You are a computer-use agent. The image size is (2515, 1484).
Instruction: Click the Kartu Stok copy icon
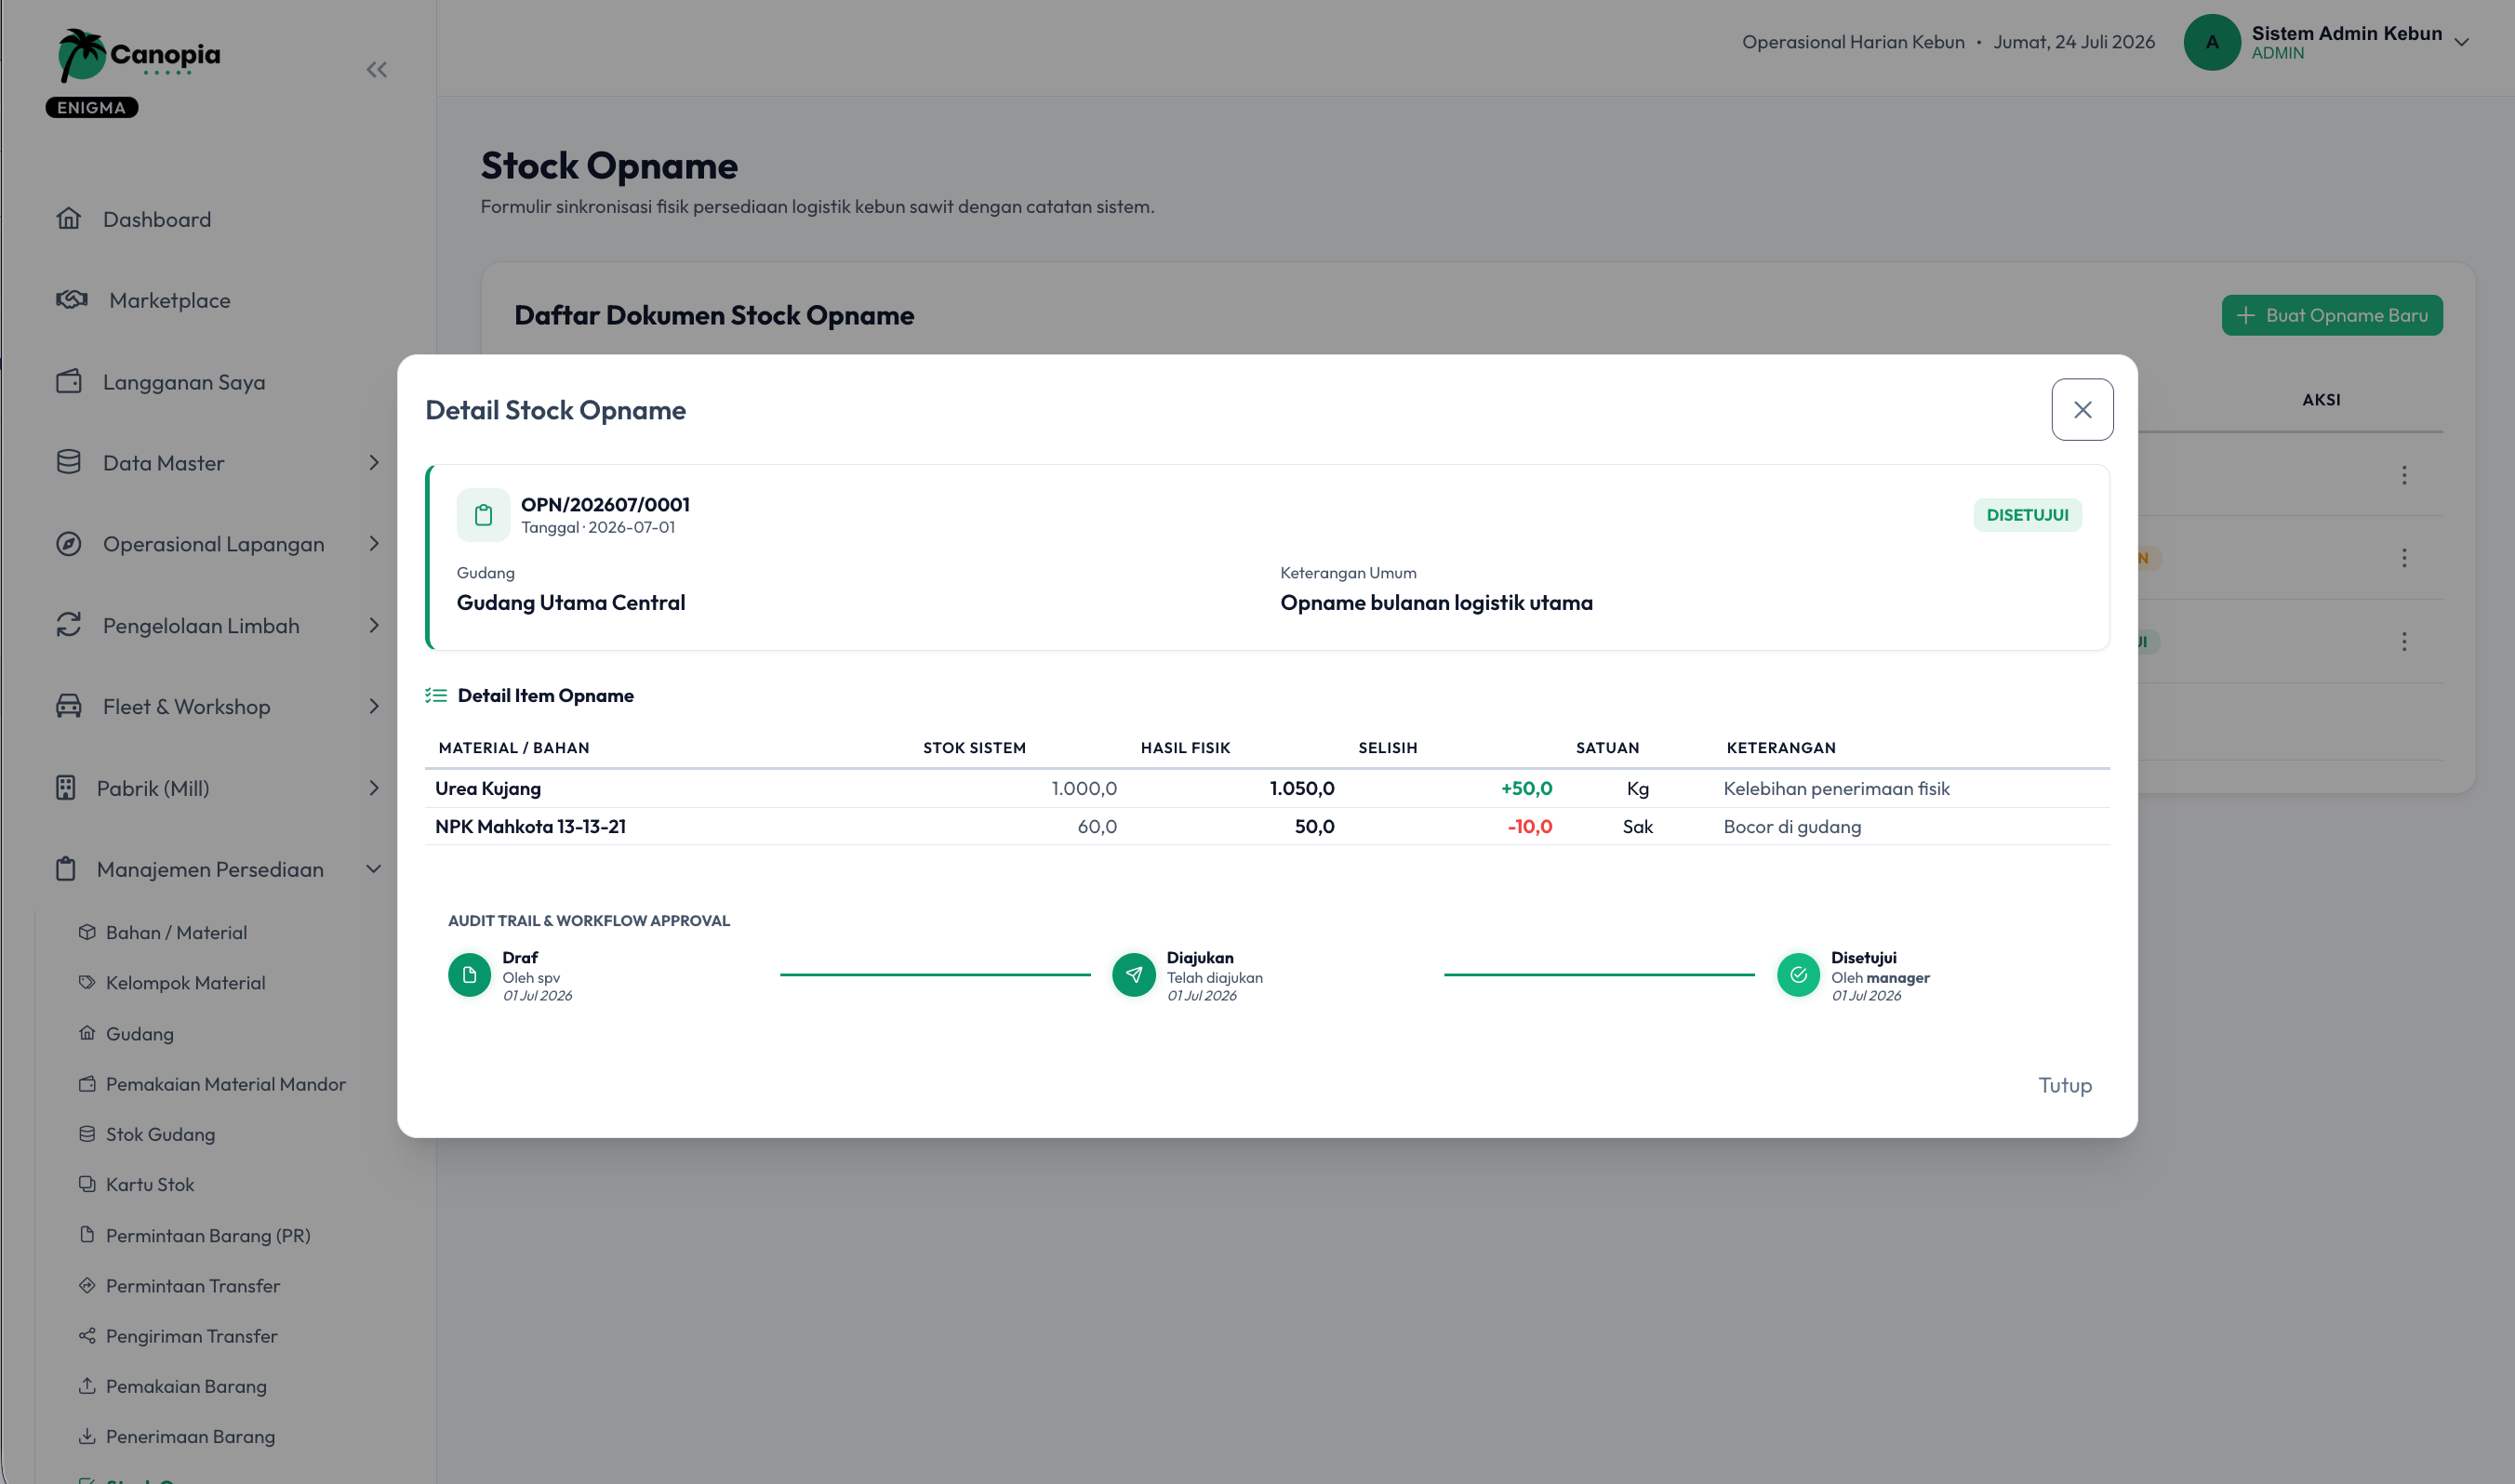coord(87,1184)
